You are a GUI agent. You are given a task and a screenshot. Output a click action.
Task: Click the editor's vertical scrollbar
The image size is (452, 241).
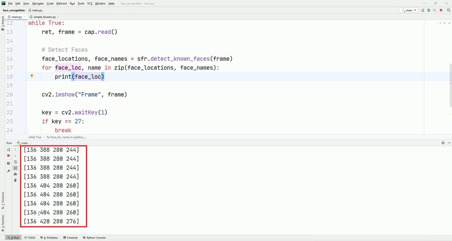(x=451, y=85)
